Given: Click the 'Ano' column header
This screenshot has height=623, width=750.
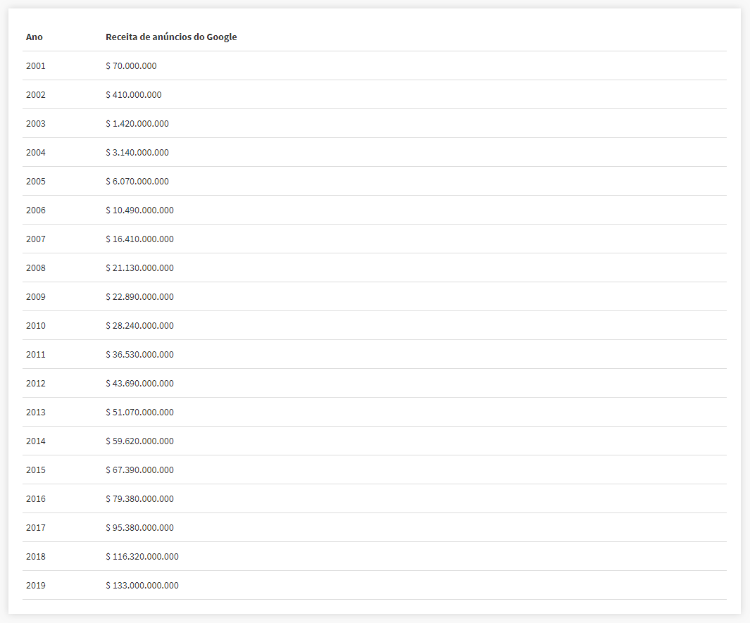Looking at the screenshot, I should [34, 37].
